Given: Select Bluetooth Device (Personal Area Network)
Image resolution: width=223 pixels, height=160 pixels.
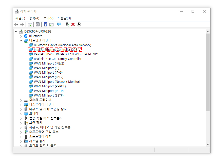Looking at the screenshot, I should [x=62, y=45].
